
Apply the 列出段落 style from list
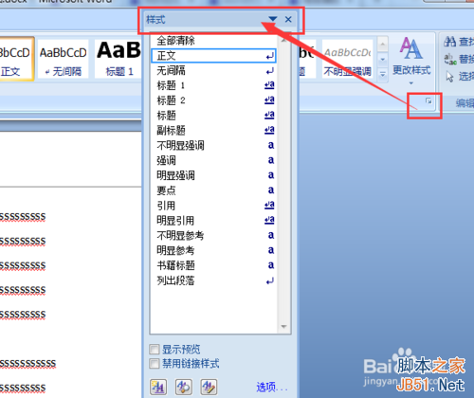213,280
